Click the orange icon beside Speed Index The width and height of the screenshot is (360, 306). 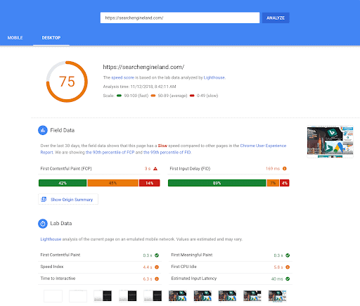coord(157,267)
